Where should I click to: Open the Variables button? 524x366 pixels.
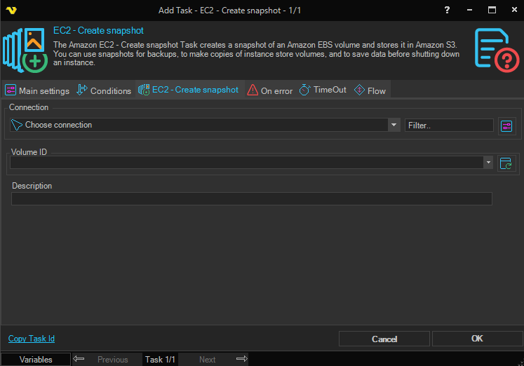coord(36,359)
